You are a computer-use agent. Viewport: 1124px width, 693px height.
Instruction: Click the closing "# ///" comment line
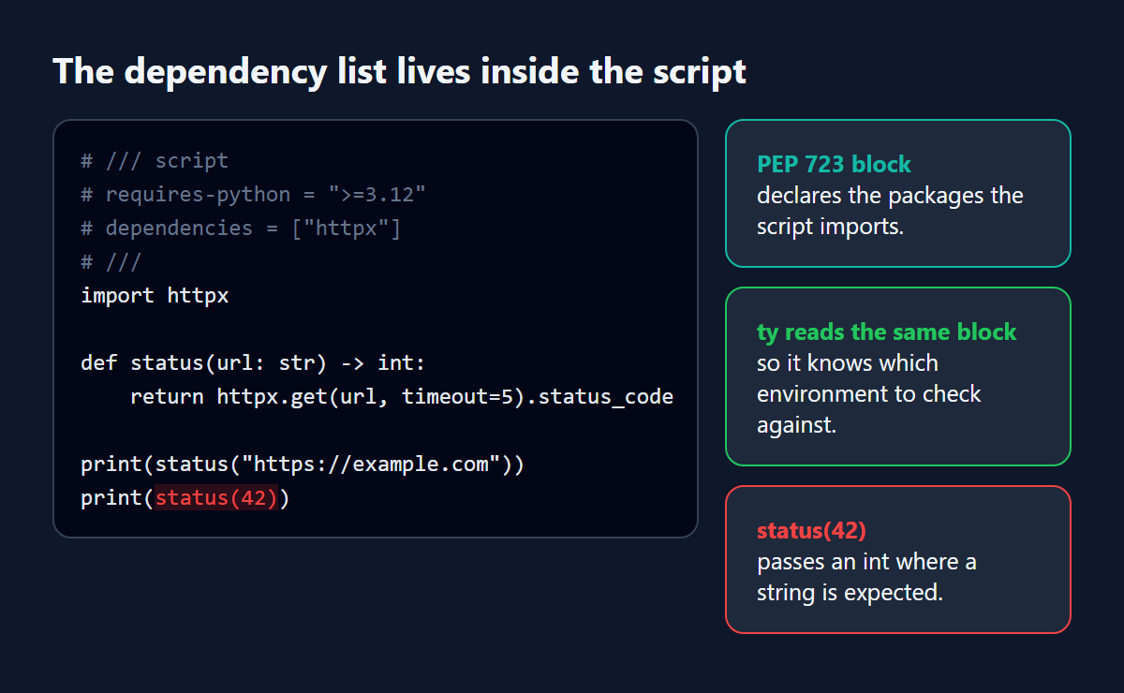pos(111,262)
